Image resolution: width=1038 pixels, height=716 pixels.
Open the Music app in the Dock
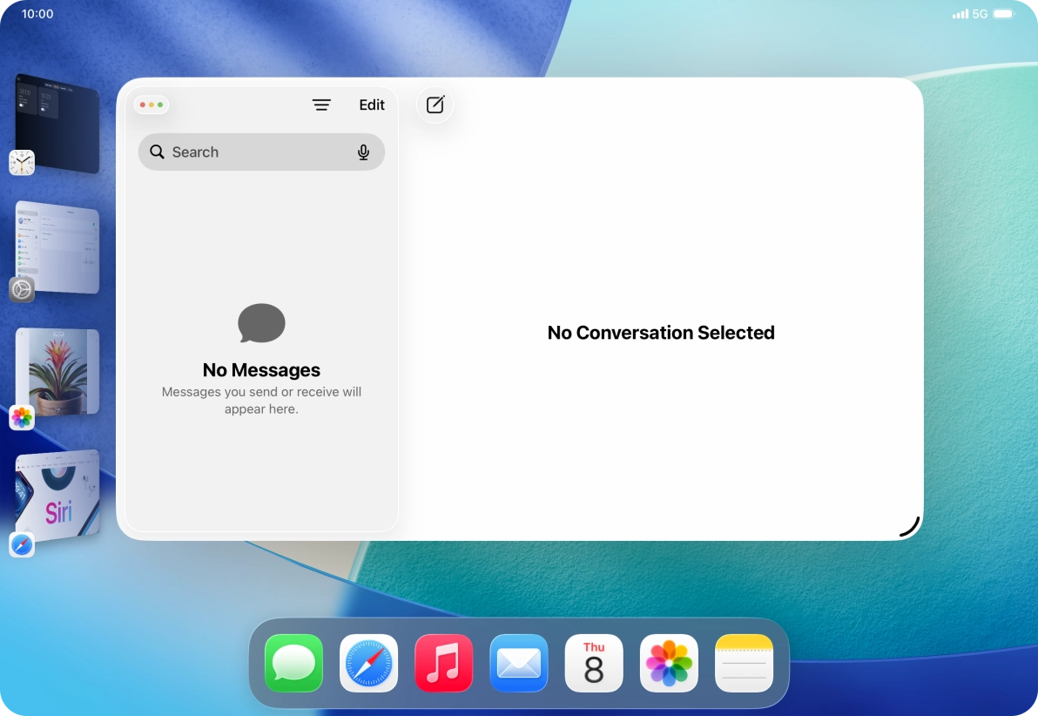(x=443, y=663)
